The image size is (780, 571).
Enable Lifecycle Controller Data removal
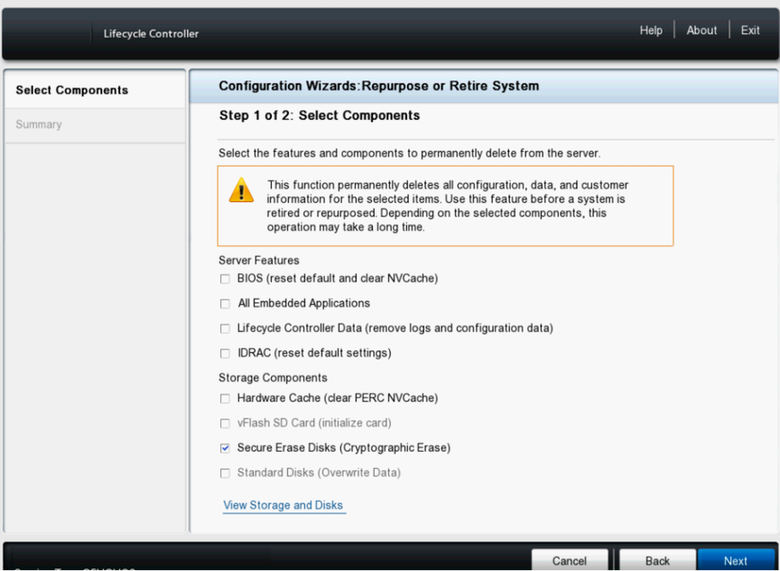coord(225,328)
